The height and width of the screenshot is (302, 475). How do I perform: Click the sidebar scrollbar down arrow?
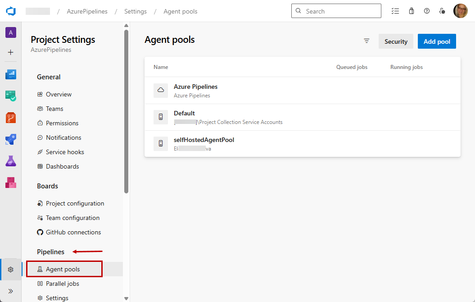point(127,299)
